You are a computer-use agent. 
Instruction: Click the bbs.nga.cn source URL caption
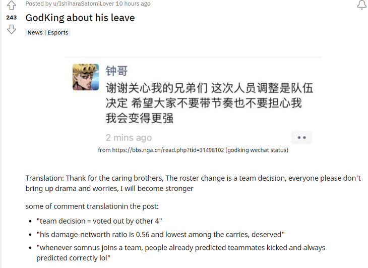click(x=193, y=150)
